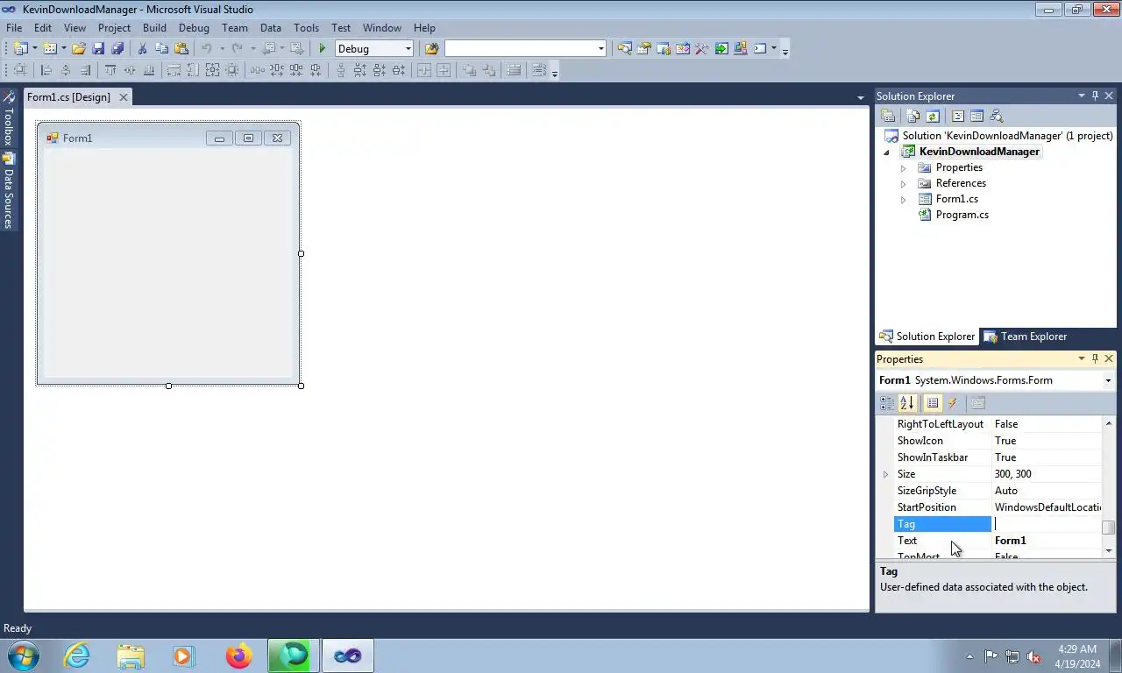Click the Find in Files icon
1122x673 pixels.
point(431,48)
